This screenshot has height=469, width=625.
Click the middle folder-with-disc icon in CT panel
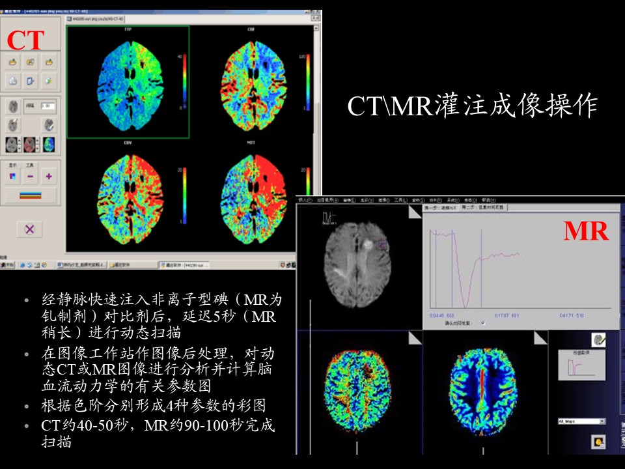click(x=31, y=62)
